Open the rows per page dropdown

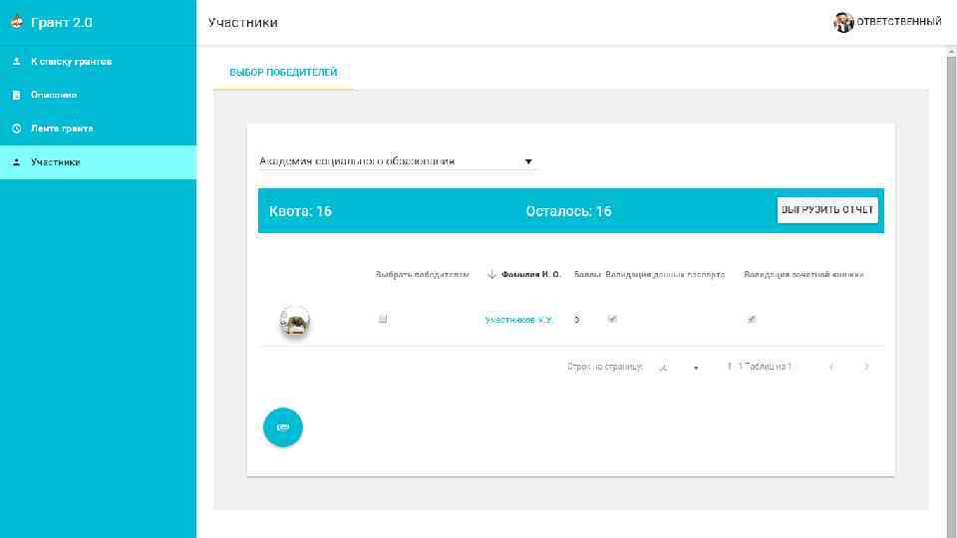(679, 368)
